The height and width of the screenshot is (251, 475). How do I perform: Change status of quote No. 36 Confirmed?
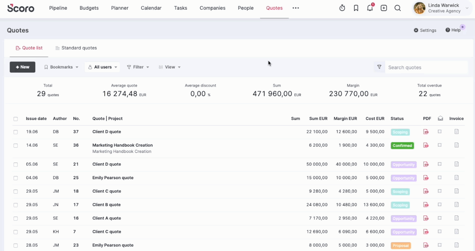click(x=402, y=145)
